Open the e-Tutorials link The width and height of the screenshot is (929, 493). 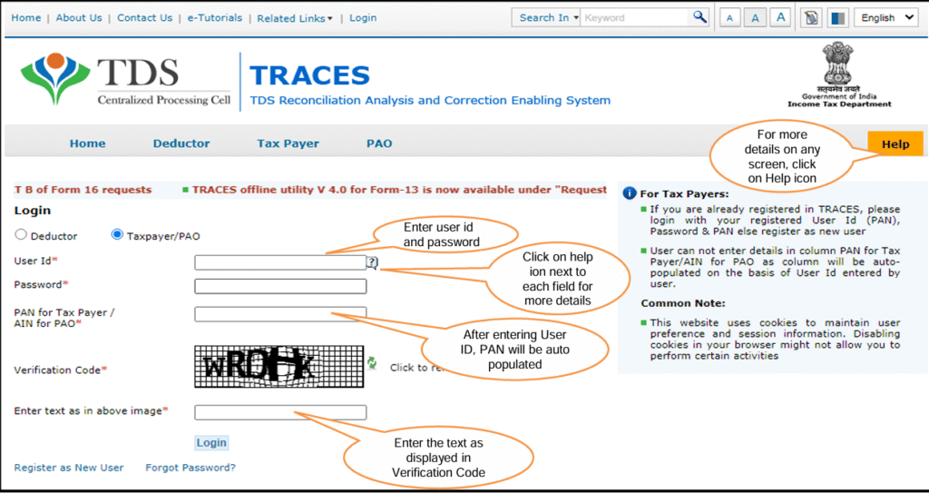click(x=214, y=18)
